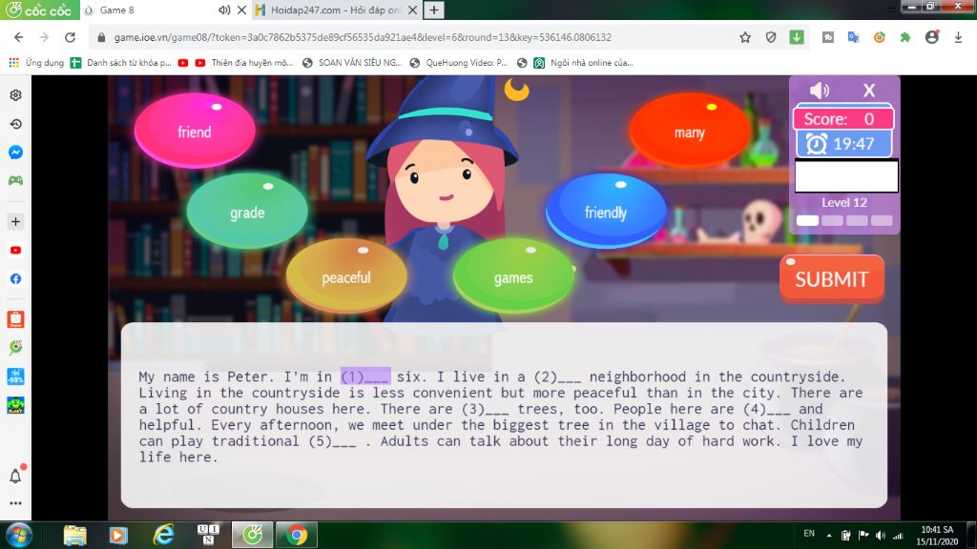Screen dimensions: 977x549
Task: Open Thiên địa huyền mô bookmark
Action: (243, 63)
